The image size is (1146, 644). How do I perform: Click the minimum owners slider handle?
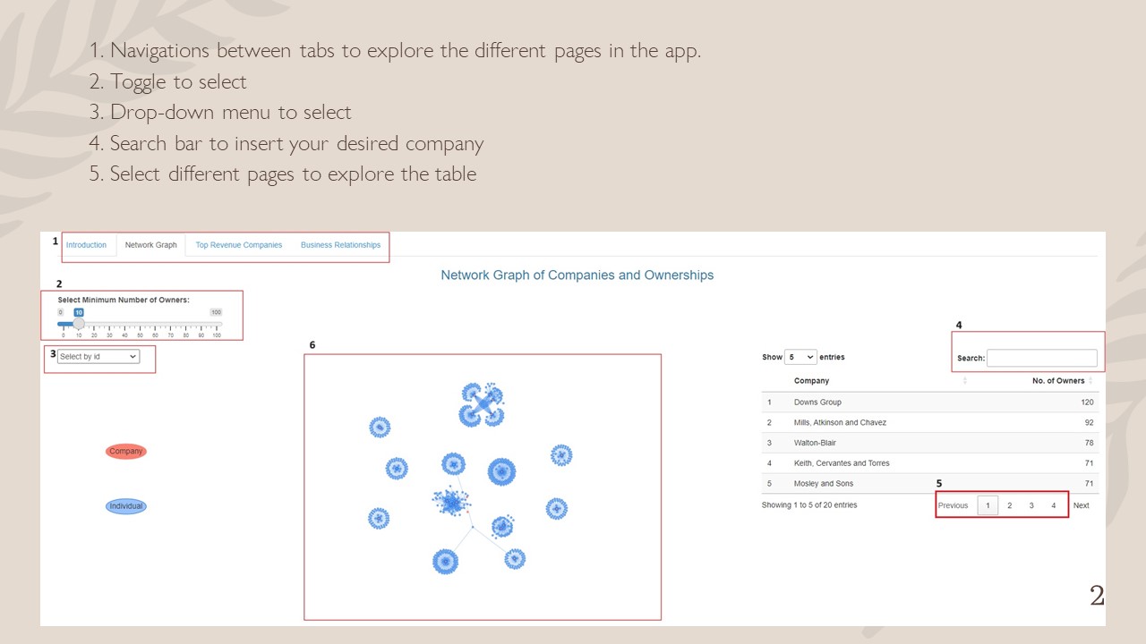click(x=79, y=324)
